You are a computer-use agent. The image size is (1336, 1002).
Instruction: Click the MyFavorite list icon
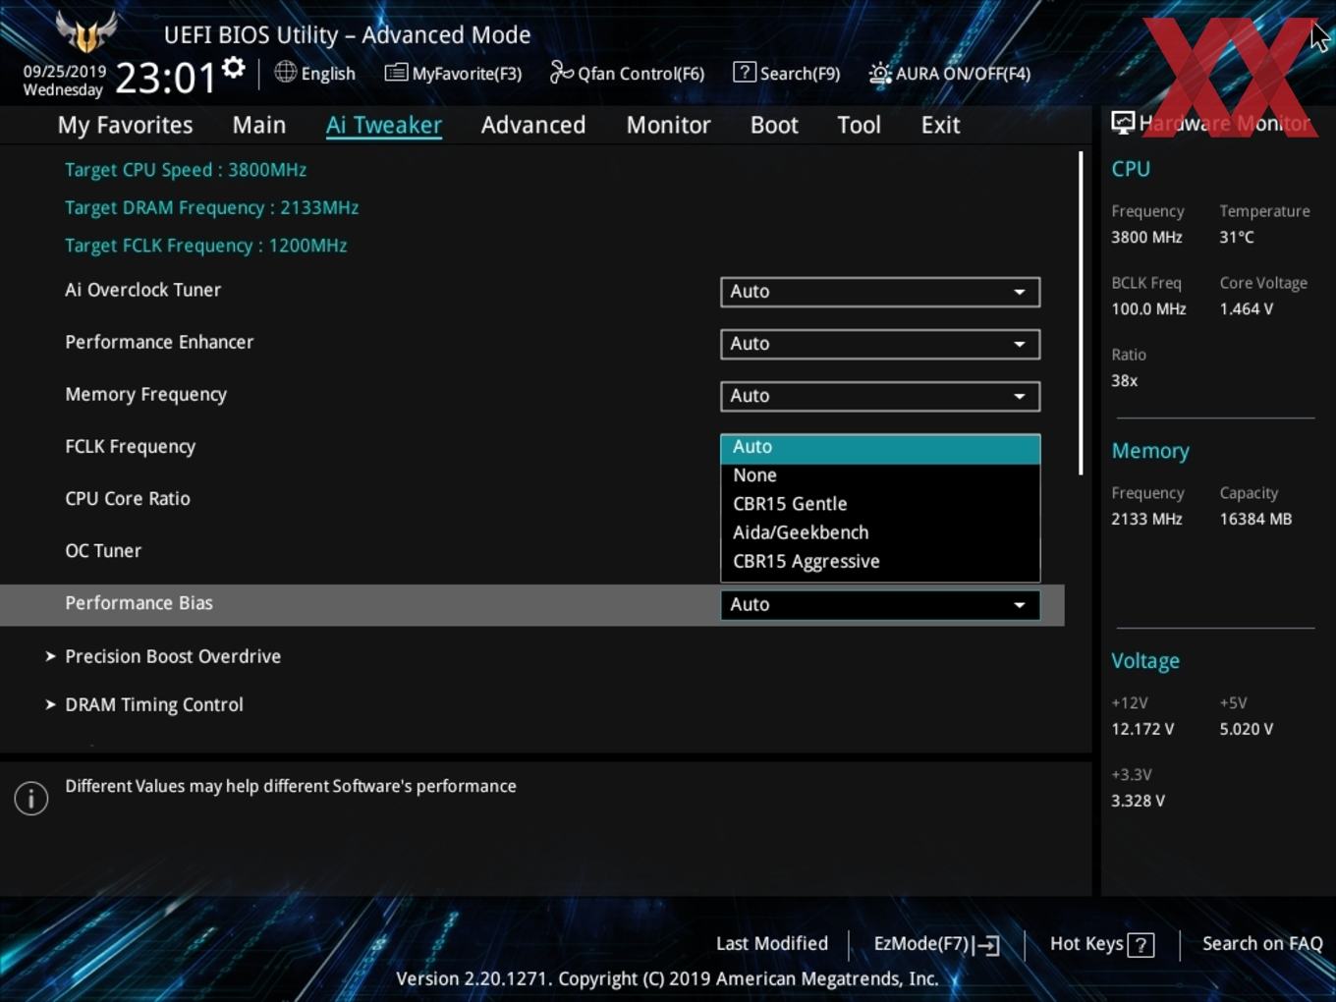click(x=396, y=73)
